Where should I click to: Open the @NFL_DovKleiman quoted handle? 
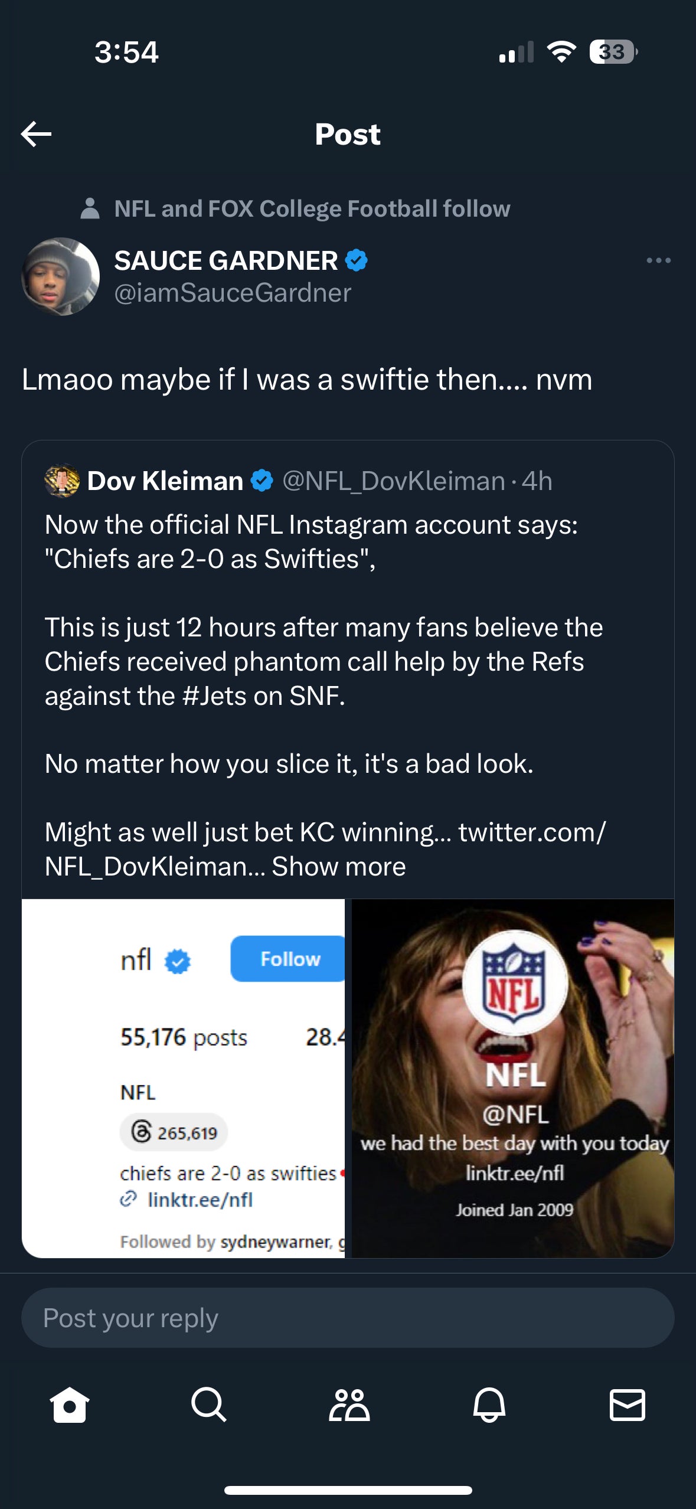[393, 481]
